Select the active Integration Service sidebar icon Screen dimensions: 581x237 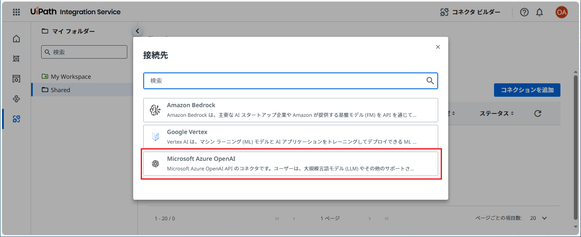(x=16, y=119)
